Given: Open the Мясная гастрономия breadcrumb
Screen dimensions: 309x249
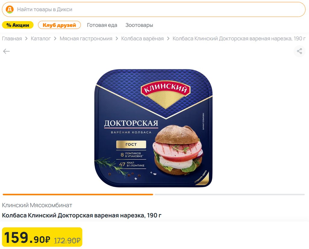Looking at the screenshot, I should tap(86, 38).
